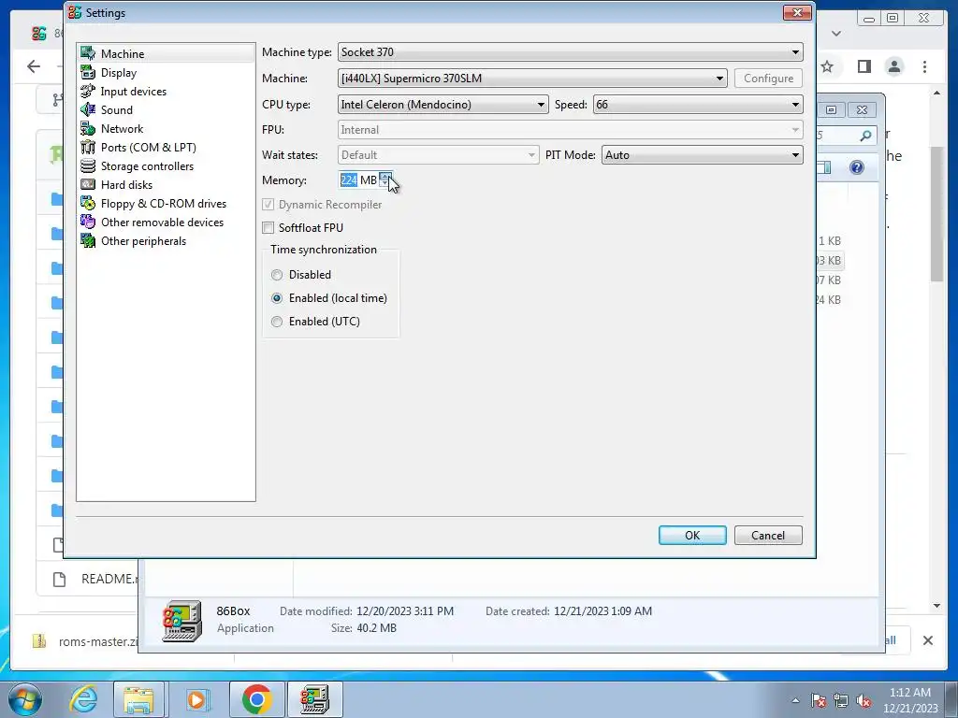Click the Floppy & CD-ROM drives icon
958x718 pixels.
click(88, 203)
